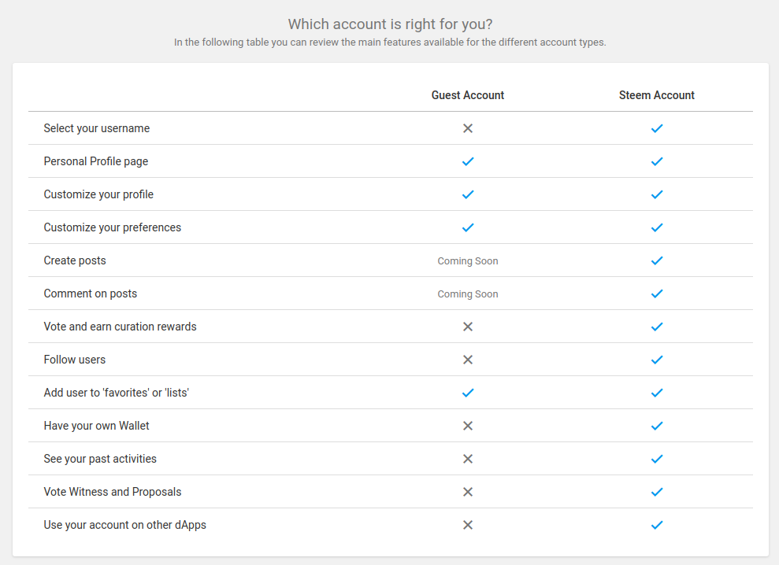
Task: Click the Vote Witness and Proposals row label
Action: tap(112, 492)
